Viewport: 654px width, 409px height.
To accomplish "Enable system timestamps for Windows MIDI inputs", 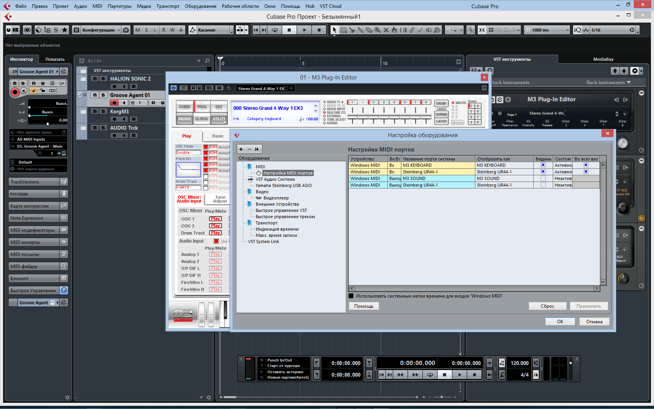I will point(351,296).
